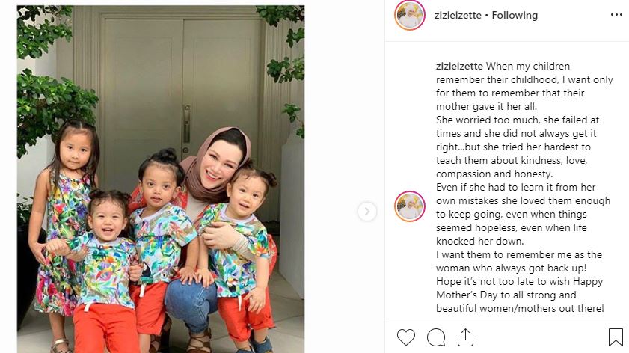The image size is (629, 353).
Task: Click the caption line 'I want them to remember me'
Action: (519, 255)
